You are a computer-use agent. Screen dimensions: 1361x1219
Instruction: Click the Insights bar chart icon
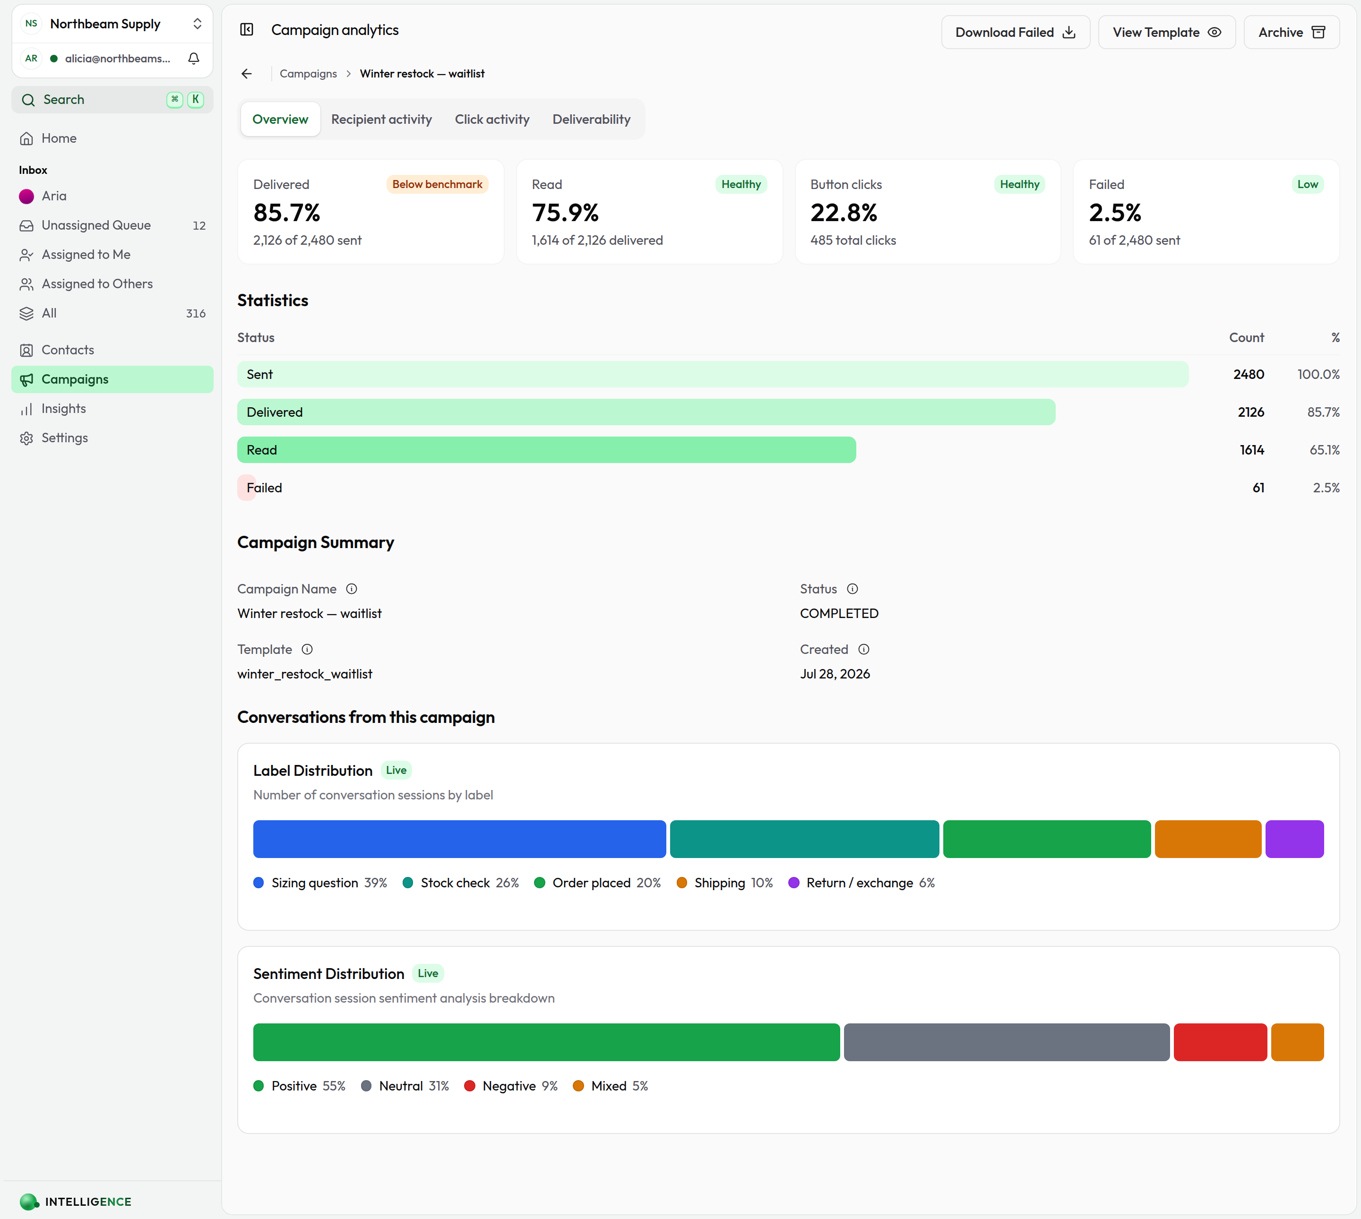click(27, 409)
